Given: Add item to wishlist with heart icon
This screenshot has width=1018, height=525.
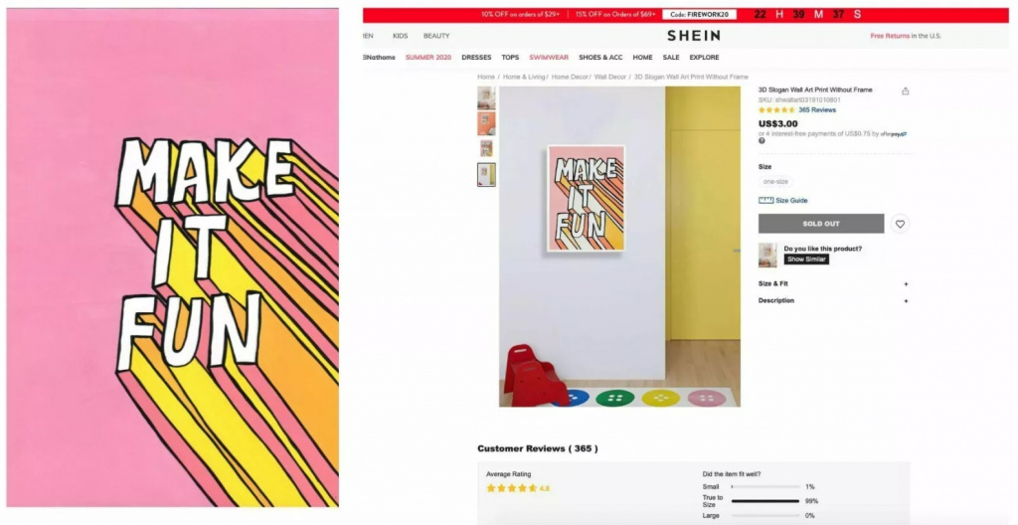Looking at the screenshot, I should point(900,224).
